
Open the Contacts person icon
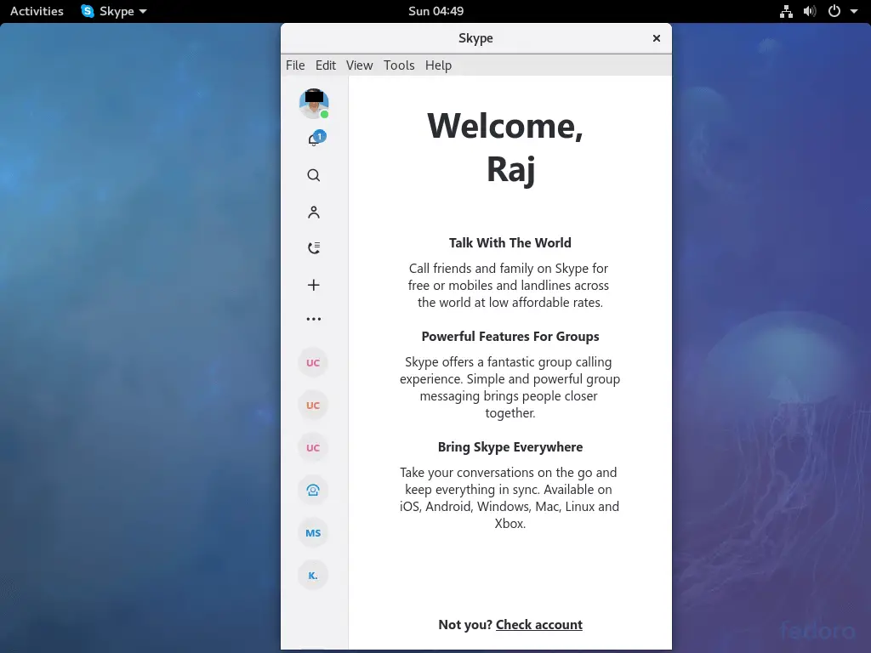(x=314, y=213)
